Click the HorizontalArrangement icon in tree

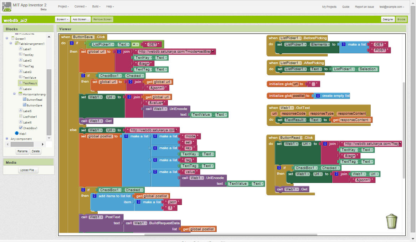(20, 94)
